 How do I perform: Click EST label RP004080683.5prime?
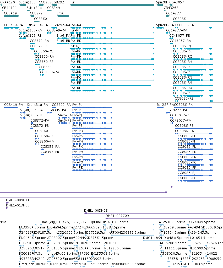coord(128,264)
